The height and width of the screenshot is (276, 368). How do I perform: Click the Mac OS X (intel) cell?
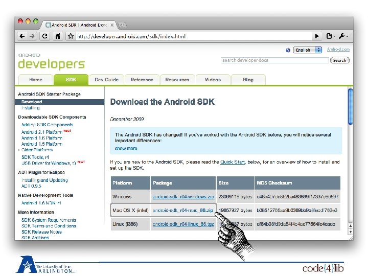coord(130,210)
